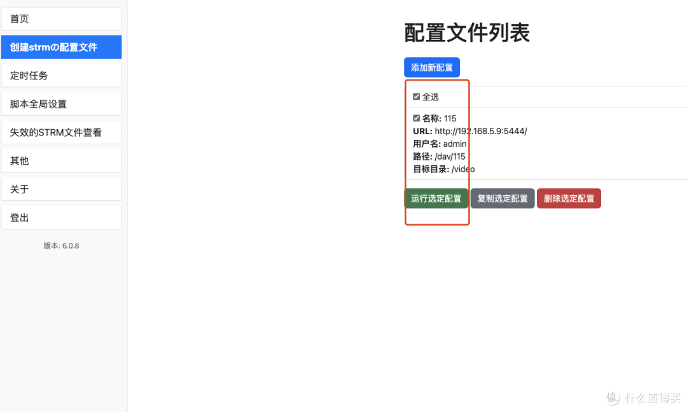Viewport: 687px width, 412px height.
Task: Click the 添加新配置 button
Action: (431, 67)
